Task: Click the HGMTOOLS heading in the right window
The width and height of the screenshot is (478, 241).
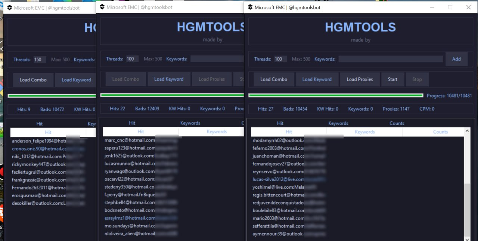Action: pyautogui.click(x=360, y=27)
